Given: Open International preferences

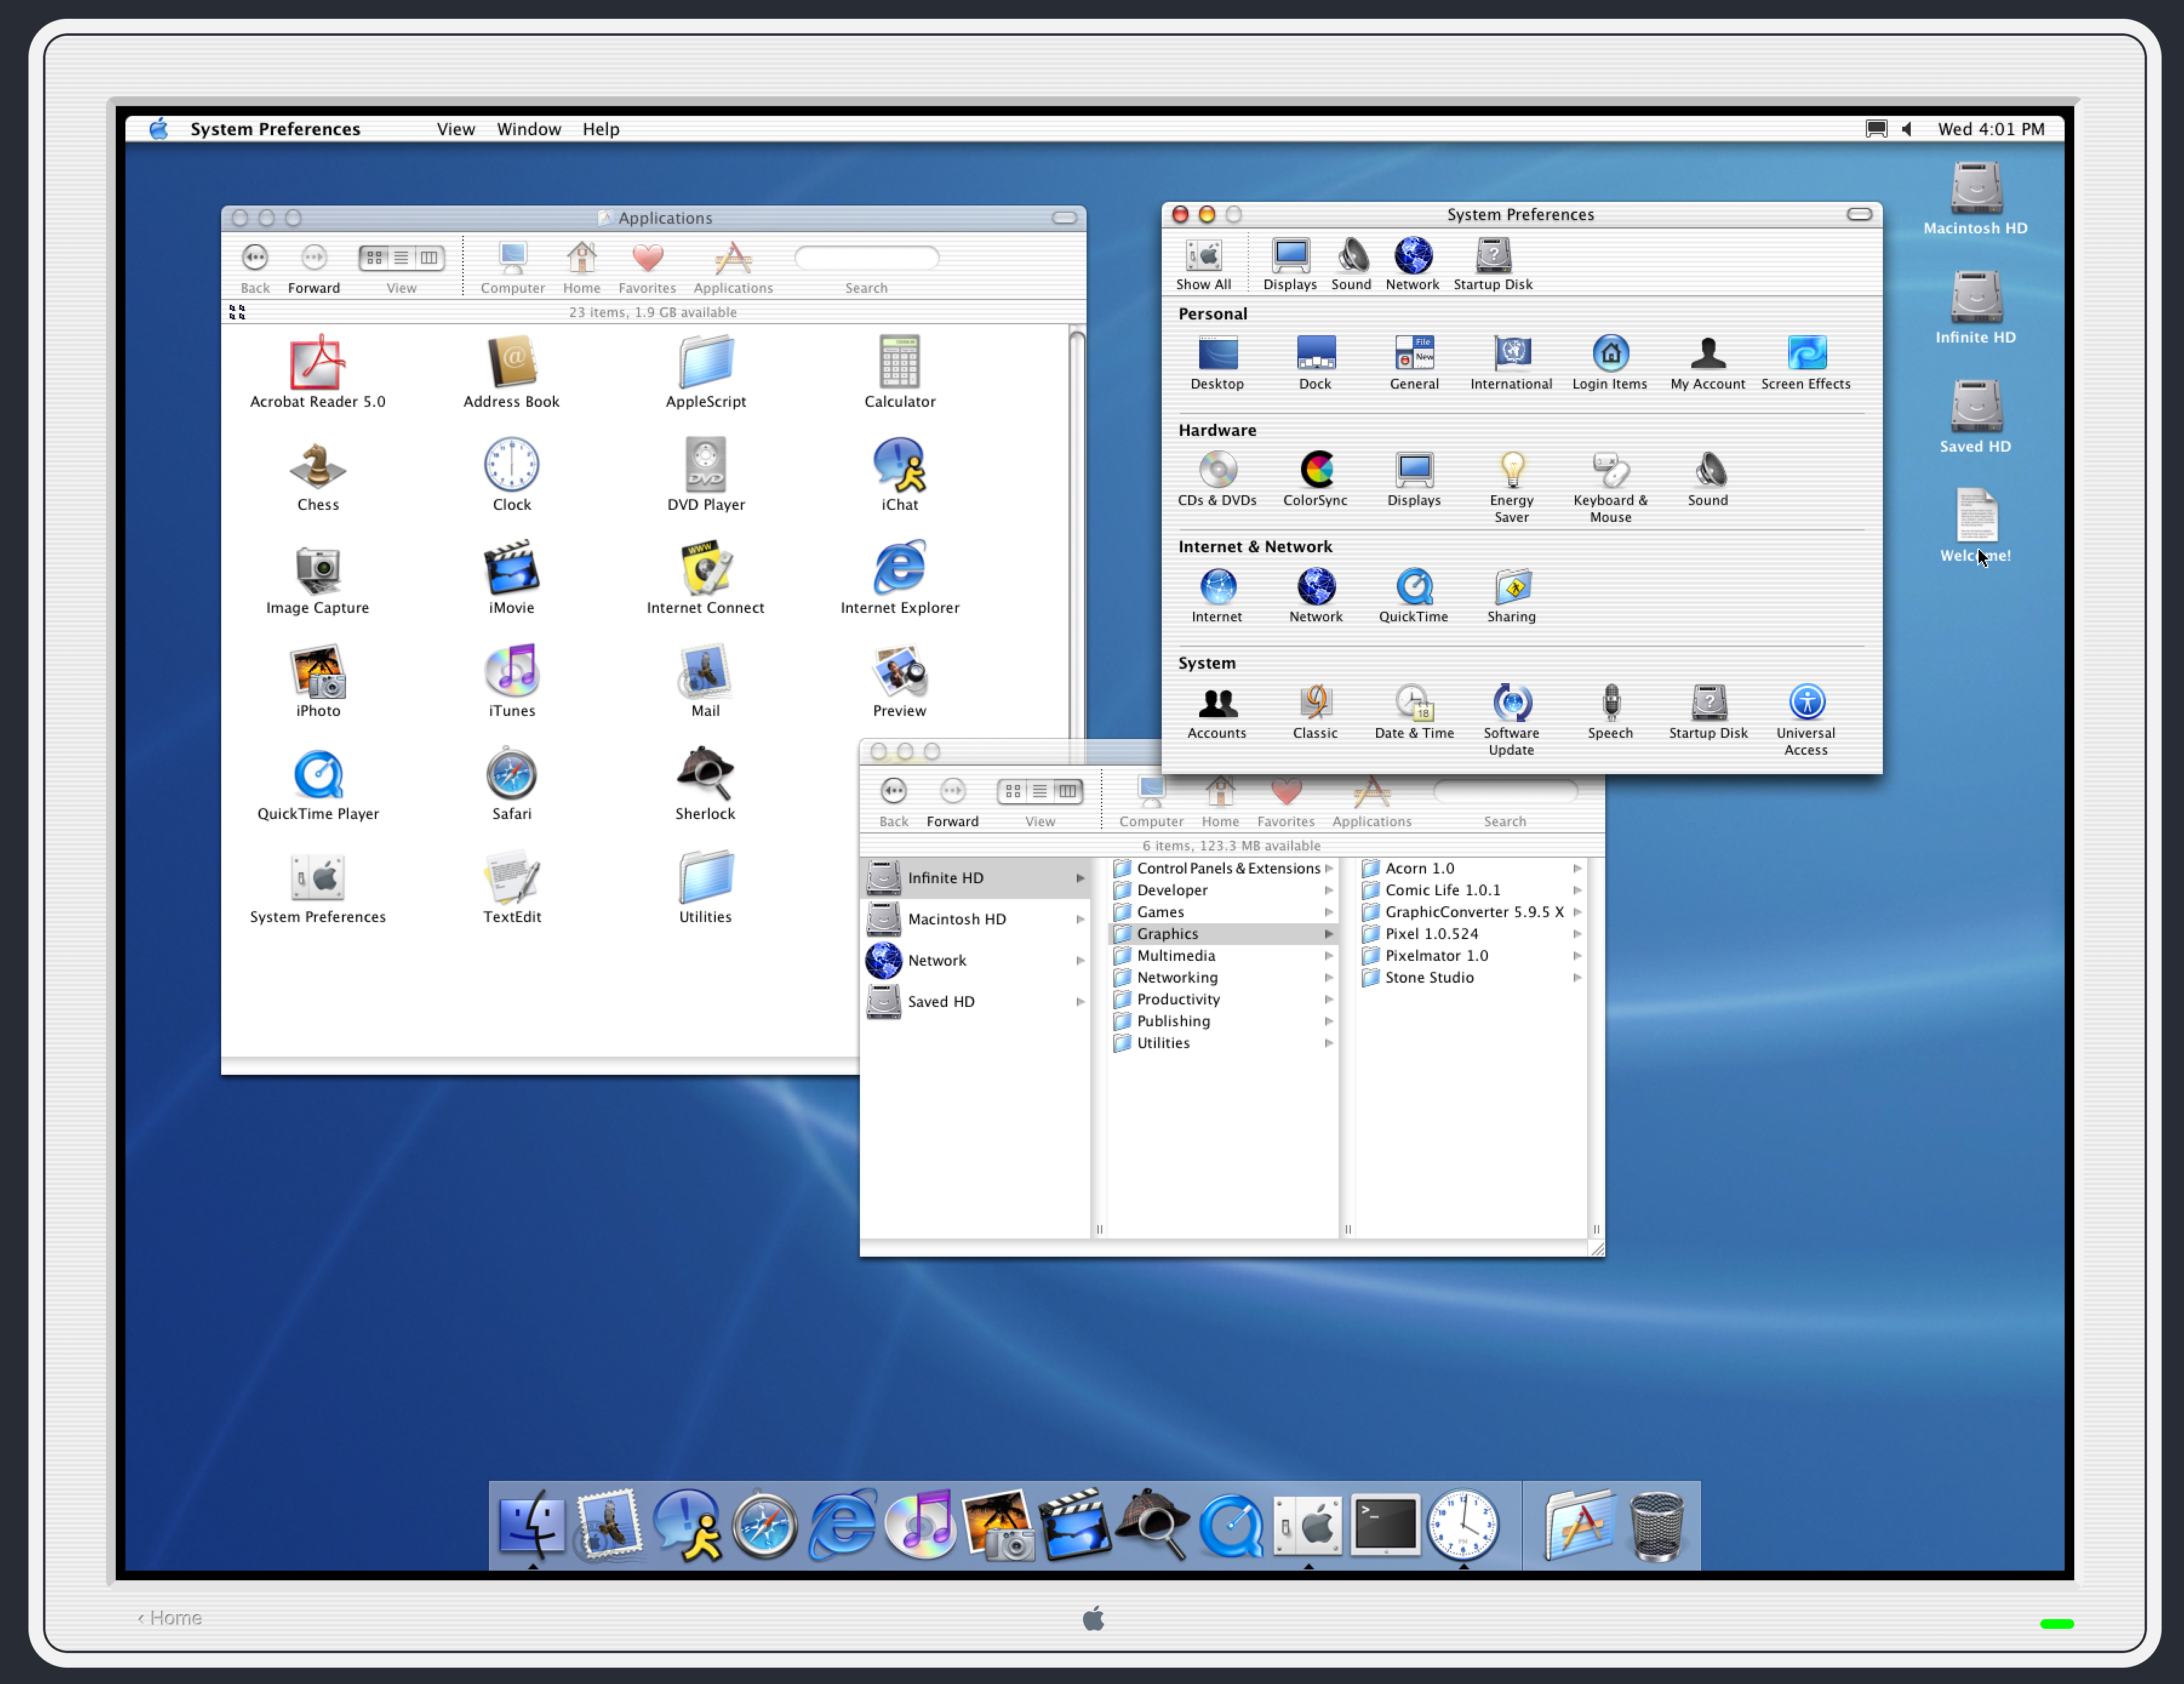Looking at the screenshot, I should pos(1511,363).
